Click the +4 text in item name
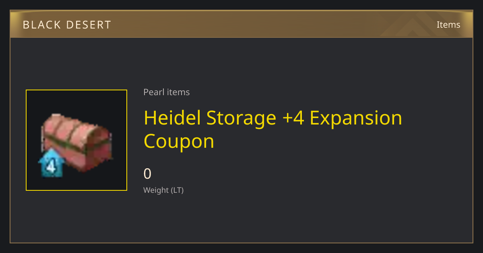The height and width of the screenshot is (253, 483). click(x=293, y=118)
